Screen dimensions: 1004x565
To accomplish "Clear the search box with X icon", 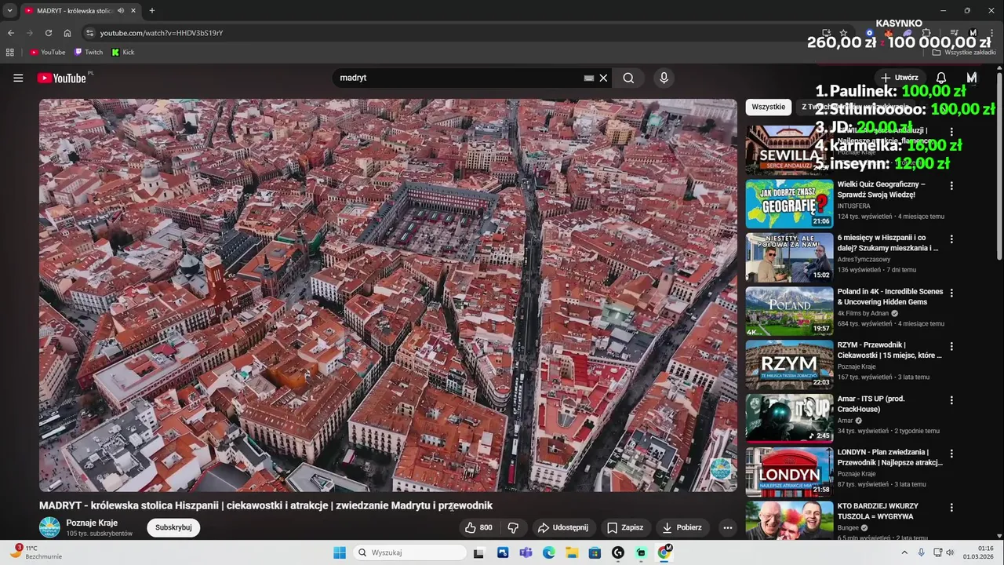I will [x=603, y=78].
